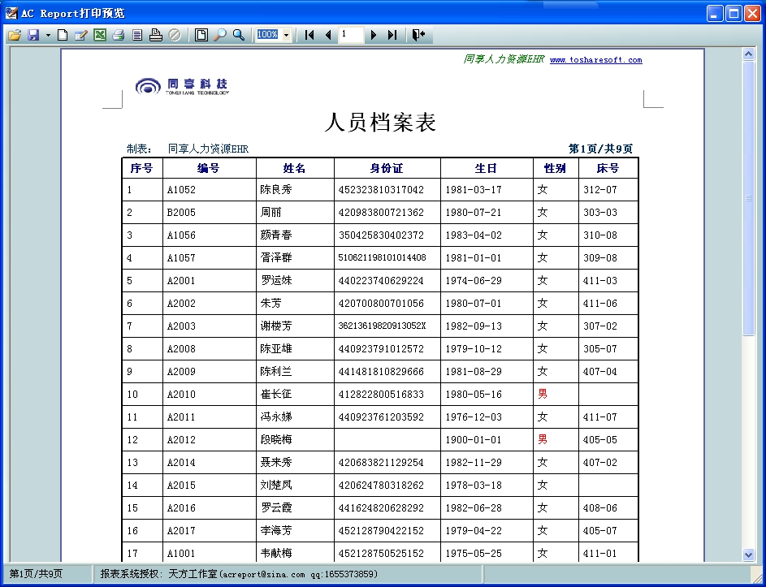This screenshot has height=587, width=766.
Task: Expand the save options dropdown arrow
Action: tap(47, 35)
